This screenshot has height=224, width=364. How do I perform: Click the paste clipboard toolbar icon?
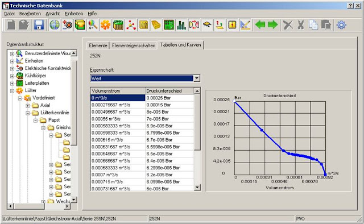coord(326,25)
